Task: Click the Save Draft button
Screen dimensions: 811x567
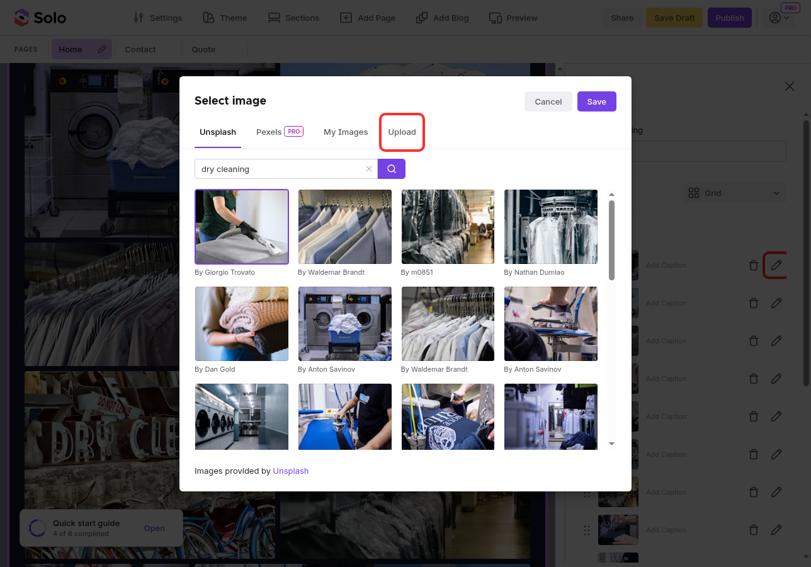Action: (674, 18)
